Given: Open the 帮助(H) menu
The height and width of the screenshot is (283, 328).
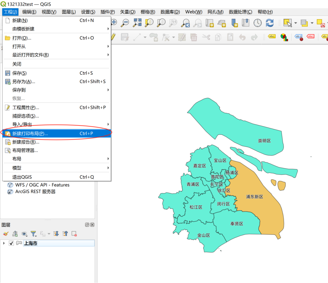Looking at the screenshot, I should click(265, 12).
